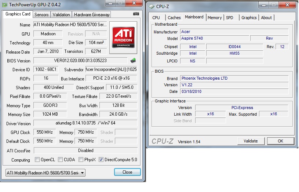Image resolution: width=299 pixels, height=192 pixels.
Task: Toggle the CUDA checkbox
Action: 60,159
